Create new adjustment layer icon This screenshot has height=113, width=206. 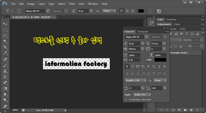click(x=179, y=110)
